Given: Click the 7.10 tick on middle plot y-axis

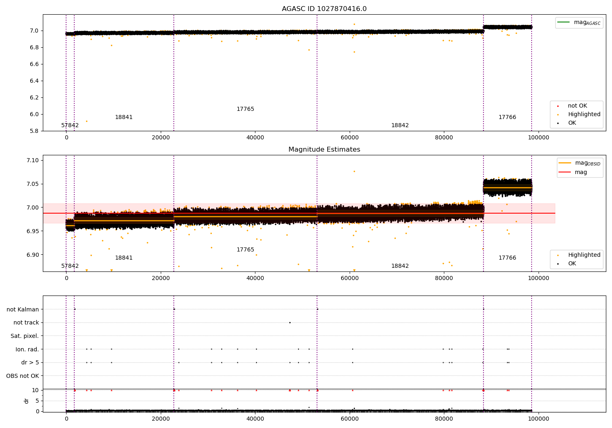Looking at the screenshot, I should [32, 160].
